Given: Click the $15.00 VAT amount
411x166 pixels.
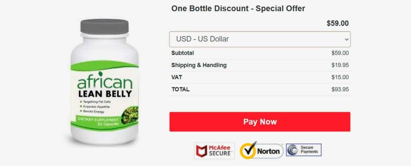Looking at the screenshot, I should coord(340,77).
